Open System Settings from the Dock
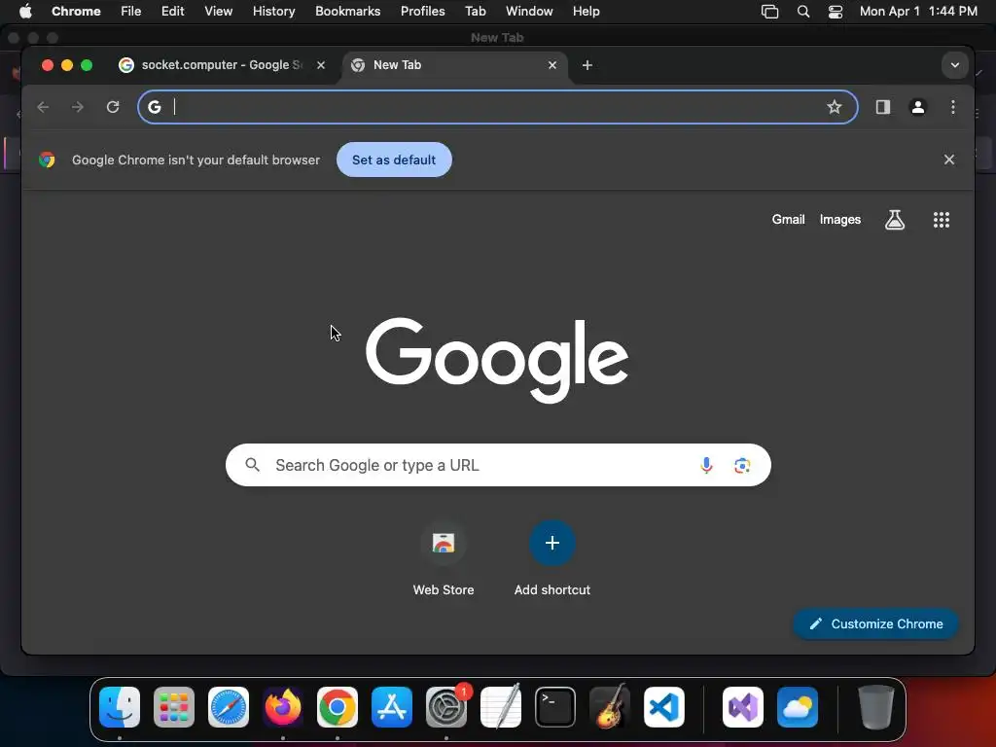Image resolution: width=996 pixels, height=747 pixels. (445, 707)
